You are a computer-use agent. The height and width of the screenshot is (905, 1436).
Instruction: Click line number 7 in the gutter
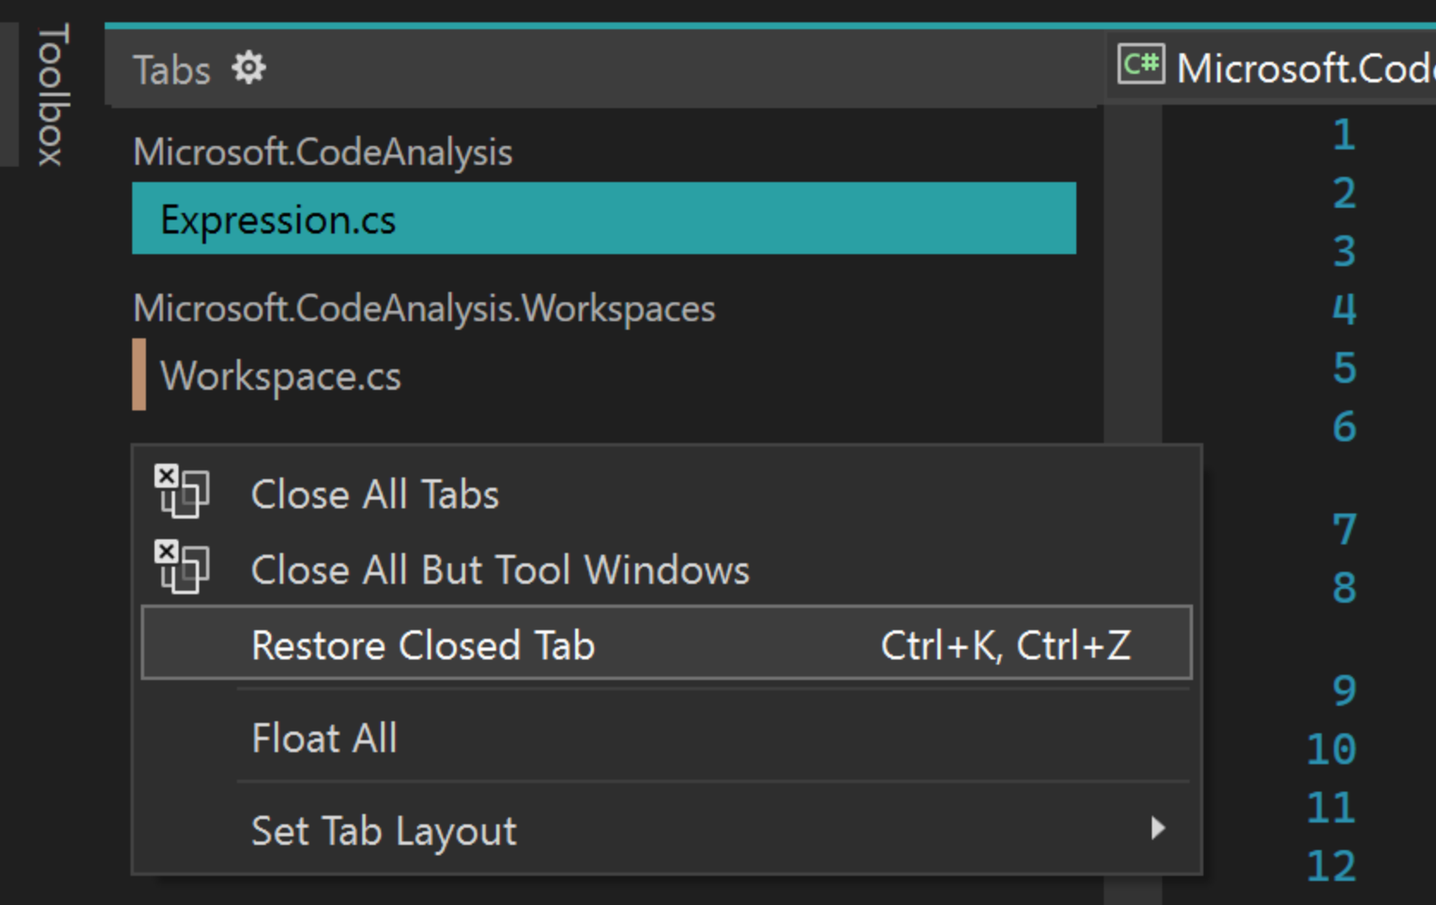tap(1343, 529)
